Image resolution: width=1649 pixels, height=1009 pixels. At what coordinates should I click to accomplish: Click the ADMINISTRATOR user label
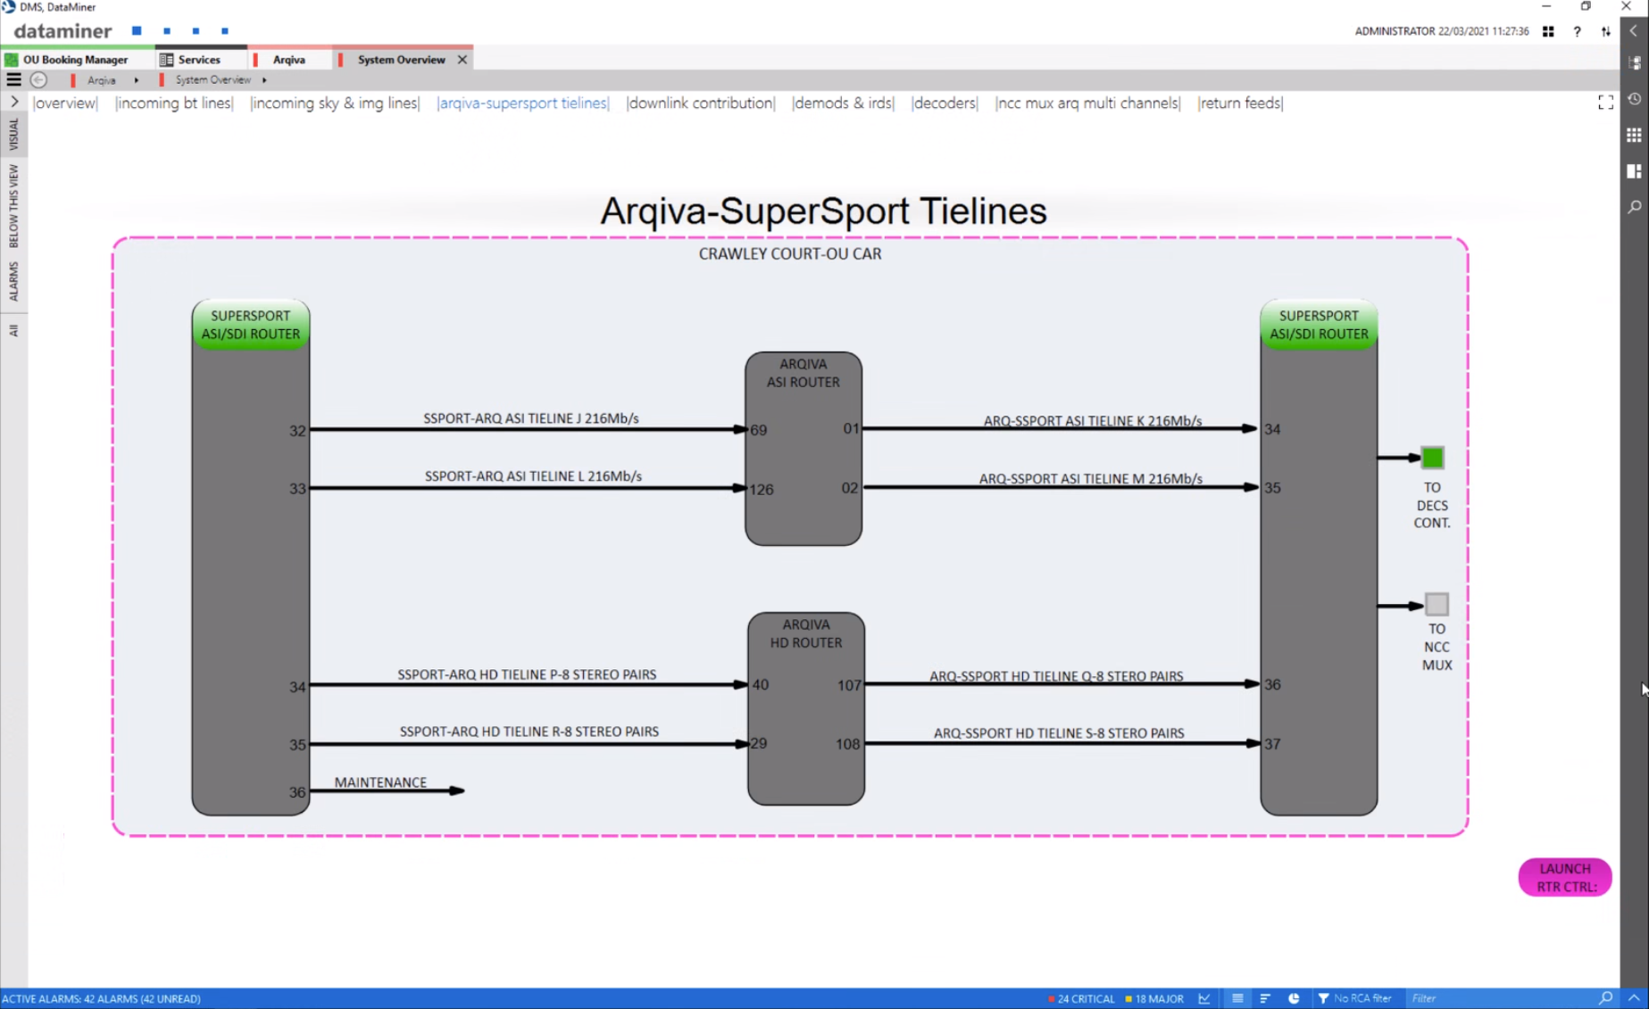pyautogui.click(x=1395, y=31)
